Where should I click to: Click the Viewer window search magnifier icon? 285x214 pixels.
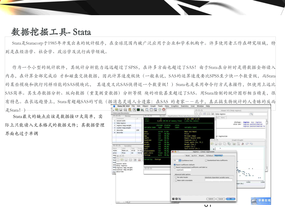pyautogui.click(x=251, y=114)
